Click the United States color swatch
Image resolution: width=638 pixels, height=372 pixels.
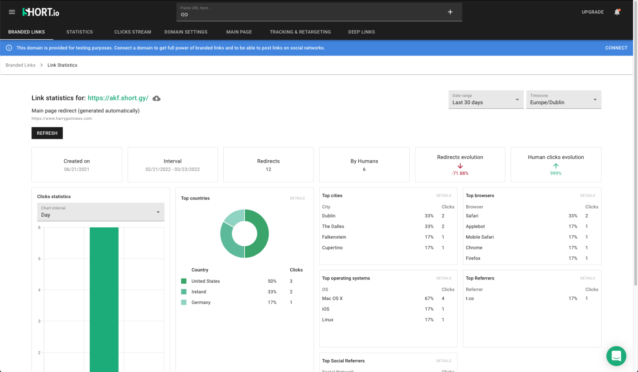(184, 281)
